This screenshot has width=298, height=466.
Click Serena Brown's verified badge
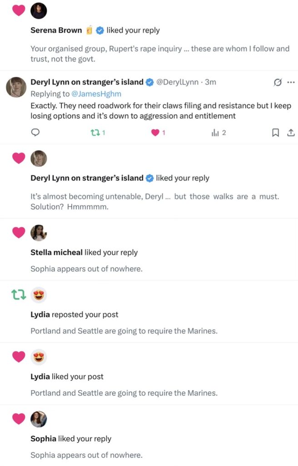(100, 30)
